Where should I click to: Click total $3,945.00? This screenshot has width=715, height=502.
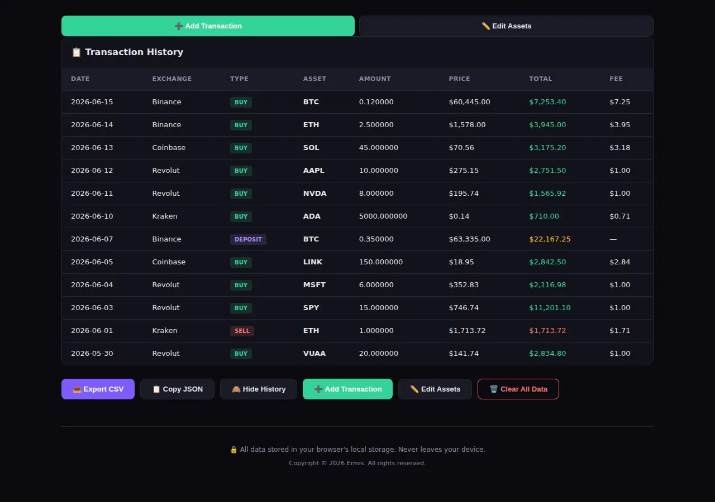point(547,125)
